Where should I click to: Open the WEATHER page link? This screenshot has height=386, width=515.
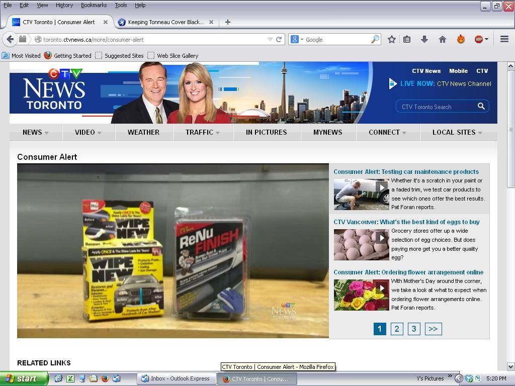(143, 132)
